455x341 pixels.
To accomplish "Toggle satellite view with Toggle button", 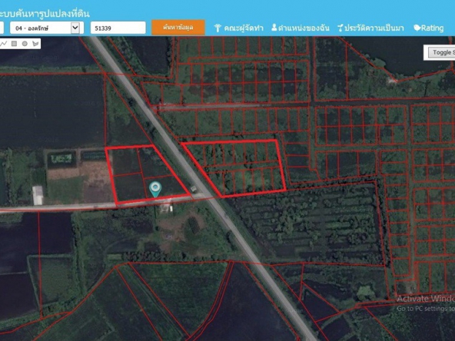I will point(442,52).
